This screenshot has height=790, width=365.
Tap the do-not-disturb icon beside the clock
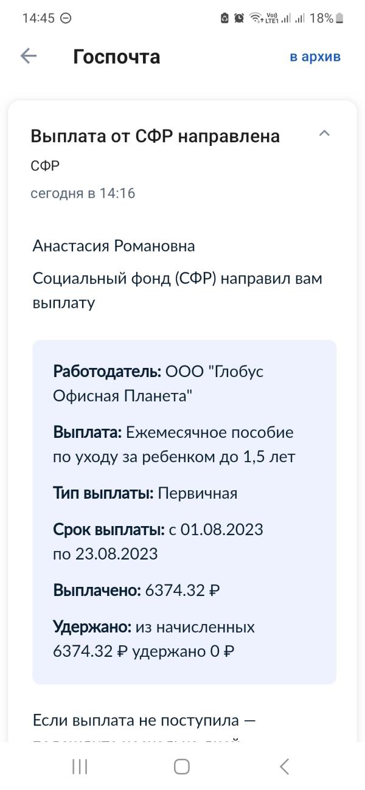[x=66, y=18]
